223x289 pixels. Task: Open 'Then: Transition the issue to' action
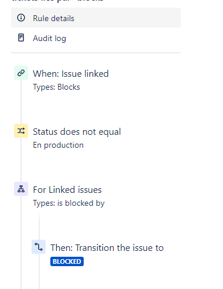107,248
